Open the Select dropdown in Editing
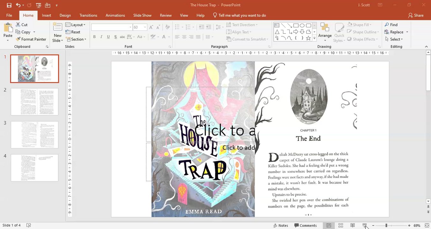Viewport: 431px width, 229px height. tap(394, 39)
